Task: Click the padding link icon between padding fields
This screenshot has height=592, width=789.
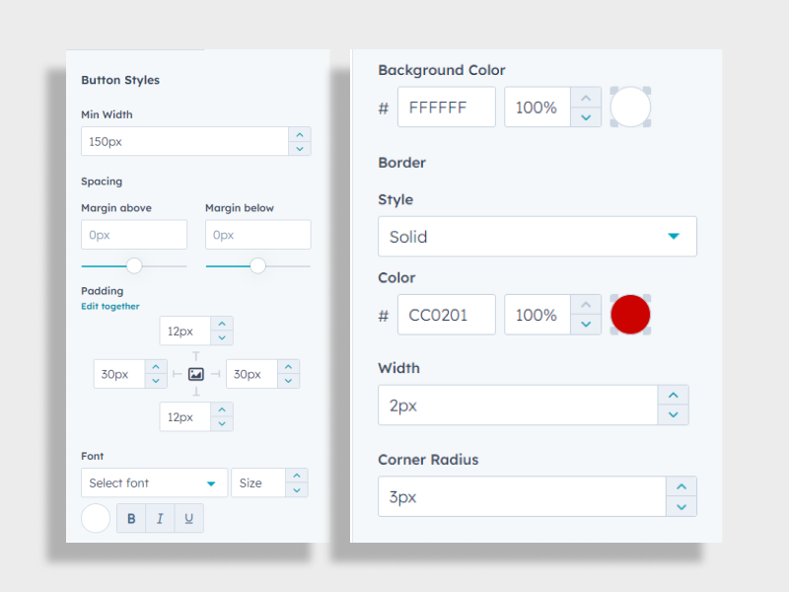Action: 196,374
